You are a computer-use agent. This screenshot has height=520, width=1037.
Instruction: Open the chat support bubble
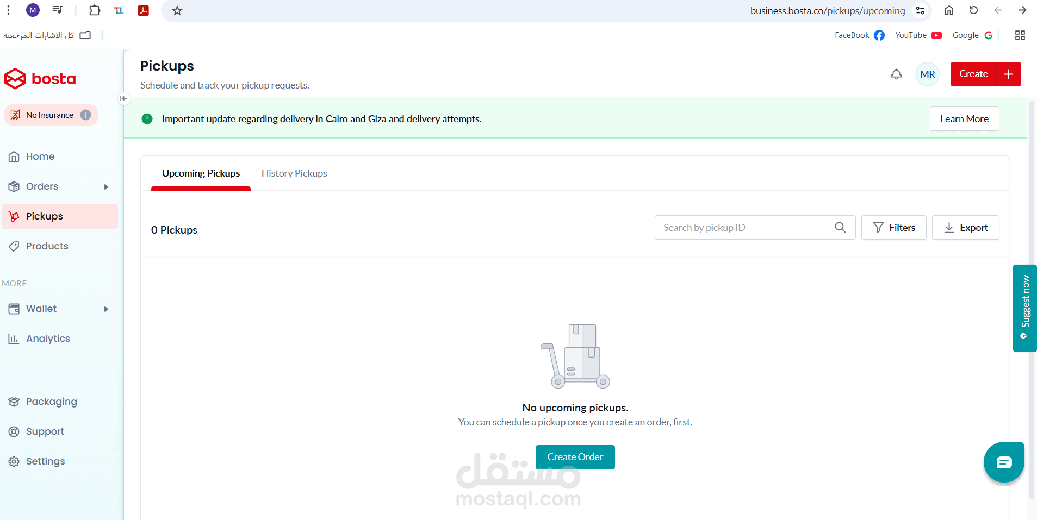click(x=1004, y=462)
